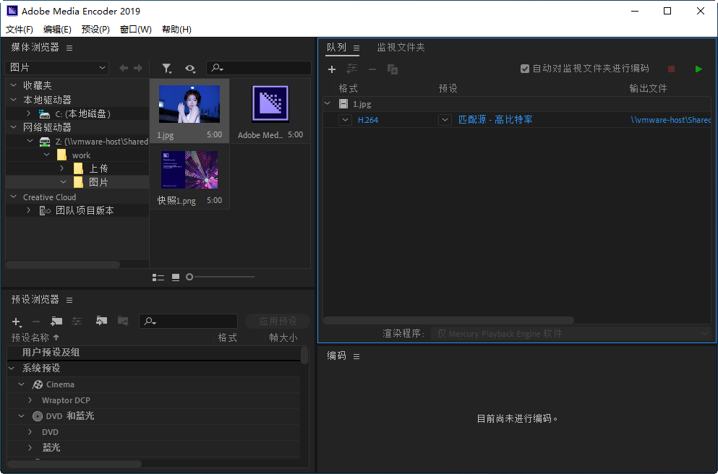The image size is (718, 474).
Task: Expand the C: (本地磁盘) drive
Action: click(x=29, y=113)
